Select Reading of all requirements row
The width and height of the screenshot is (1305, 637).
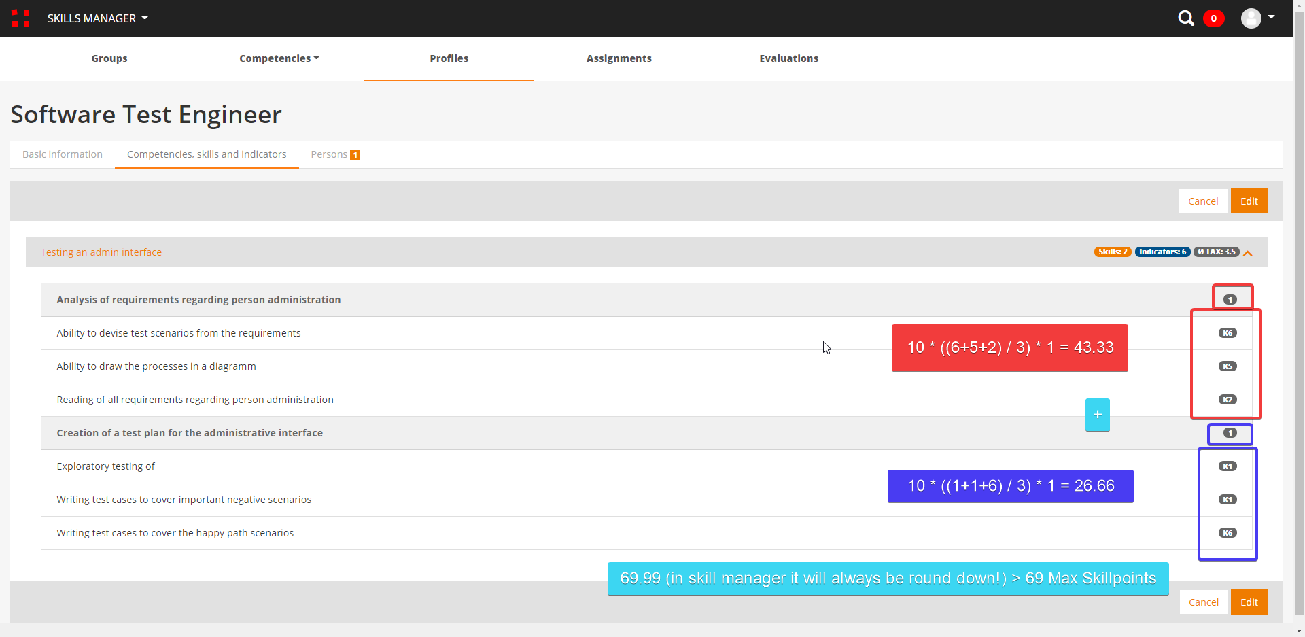(x=646, y=400)
